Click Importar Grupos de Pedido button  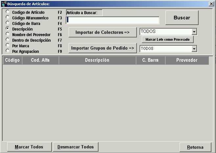102,48
